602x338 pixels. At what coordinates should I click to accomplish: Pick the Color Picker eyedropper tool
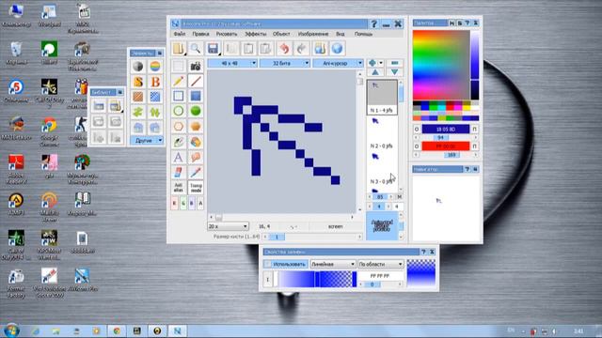(196, 173)
